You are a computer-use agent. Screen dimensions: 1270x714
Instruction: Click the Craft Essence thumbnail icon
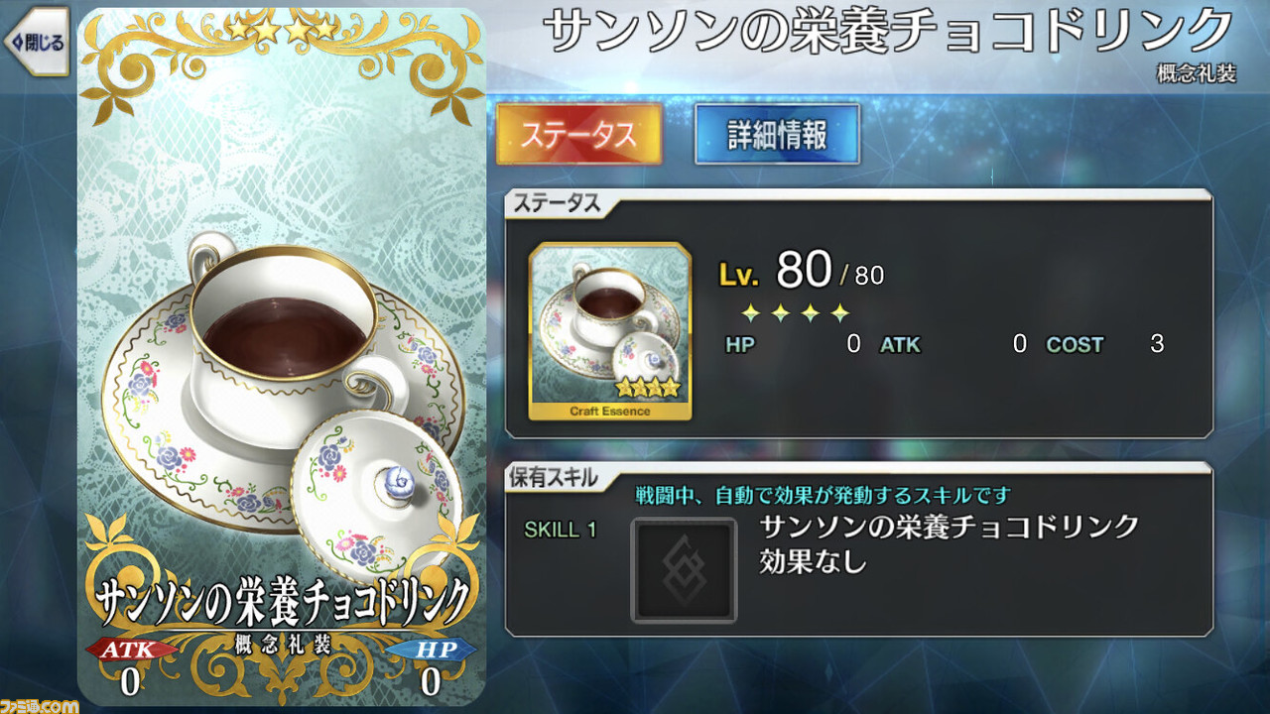(610, 331)
